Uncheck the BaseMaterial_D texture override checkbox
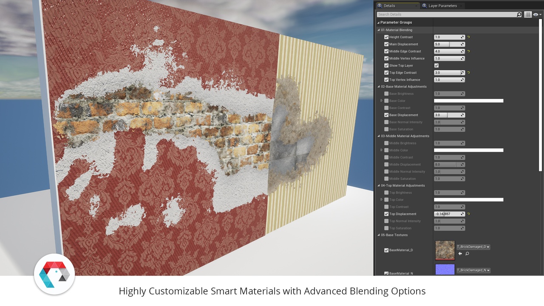The width and height of the screenshot is (544, 306). click(x=386, y=250)
